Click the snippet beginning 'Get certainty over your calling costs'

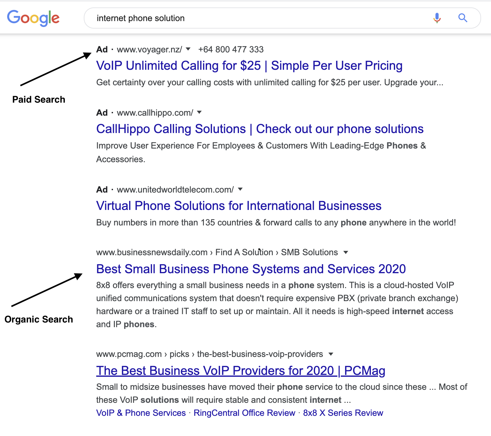pos(270,82)
